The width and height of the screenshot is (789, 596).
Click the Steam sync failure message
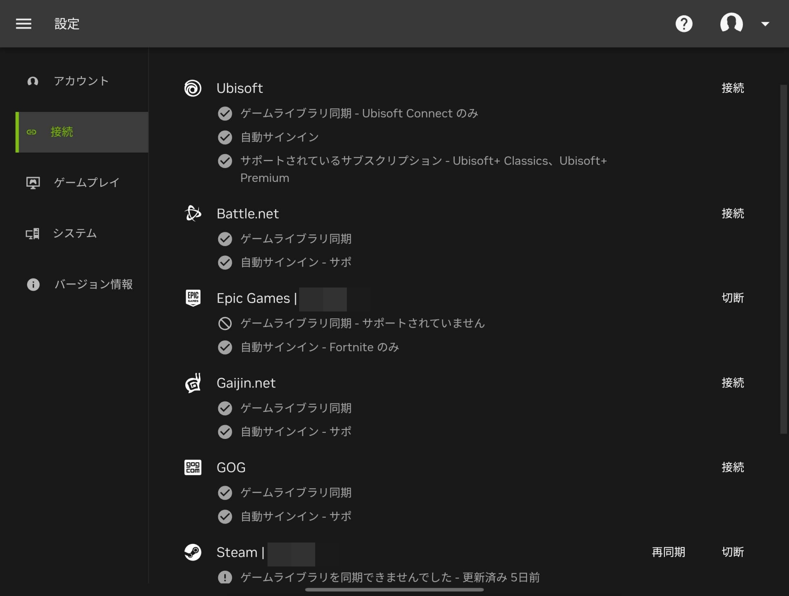coord(390,577)
